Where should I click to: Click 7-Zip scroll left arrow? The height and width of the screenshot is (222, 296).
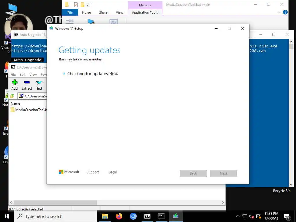tap(11, 202)
